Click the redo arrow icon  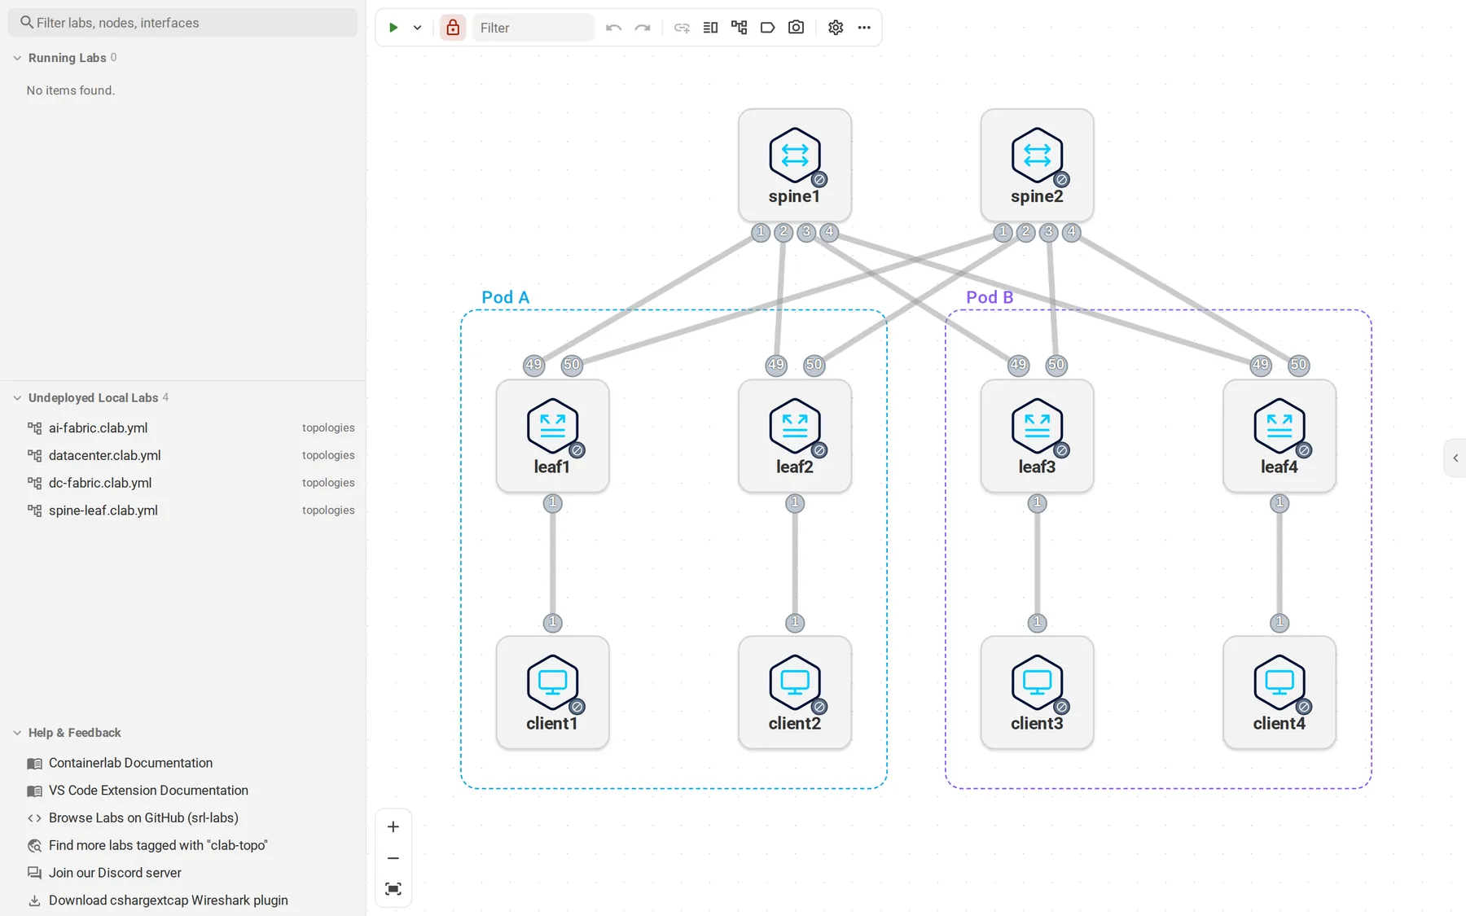pos(643,28)
